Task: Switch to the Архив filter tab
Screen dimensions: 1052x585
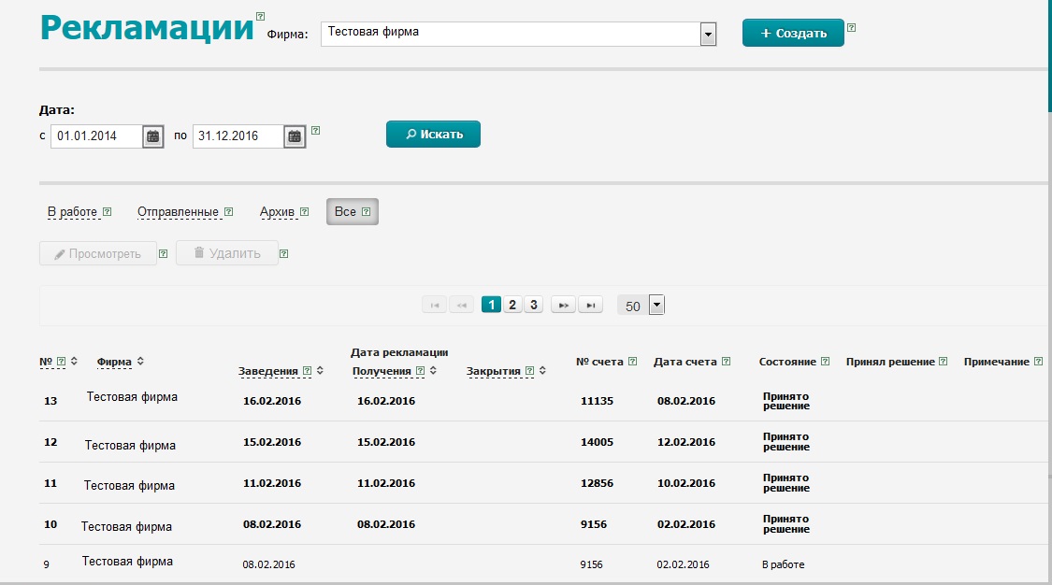Action: [x=278, y=212]
